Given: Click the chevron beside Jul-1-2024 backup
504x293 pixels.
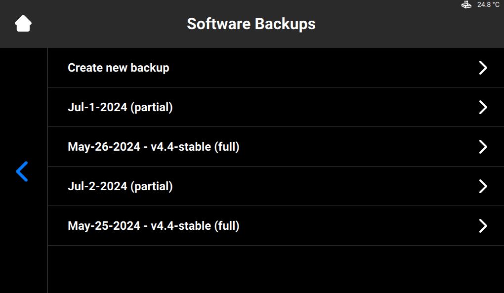Looking at the screenshot, I should click(x=483, y=107).
